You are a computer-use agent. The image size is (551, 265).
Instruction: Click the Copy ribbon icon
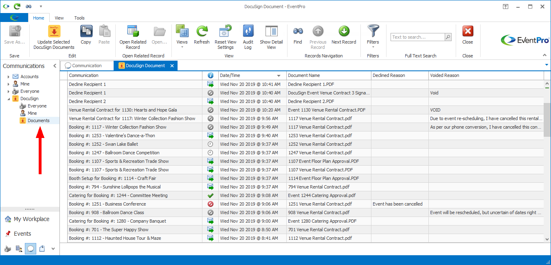point(86,32)
